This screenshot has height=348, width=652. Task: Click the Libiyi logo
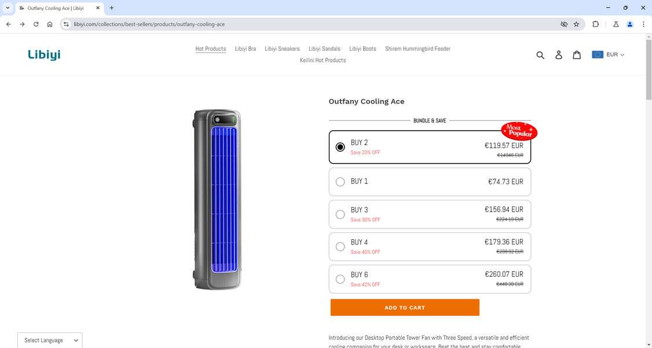pos(44,54)
